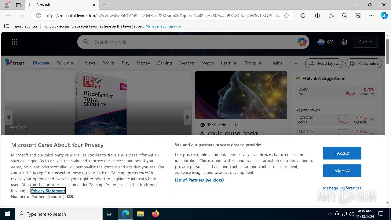391x220 pixels.
Task: Open the Watch section
Action: tap(208, 63)
